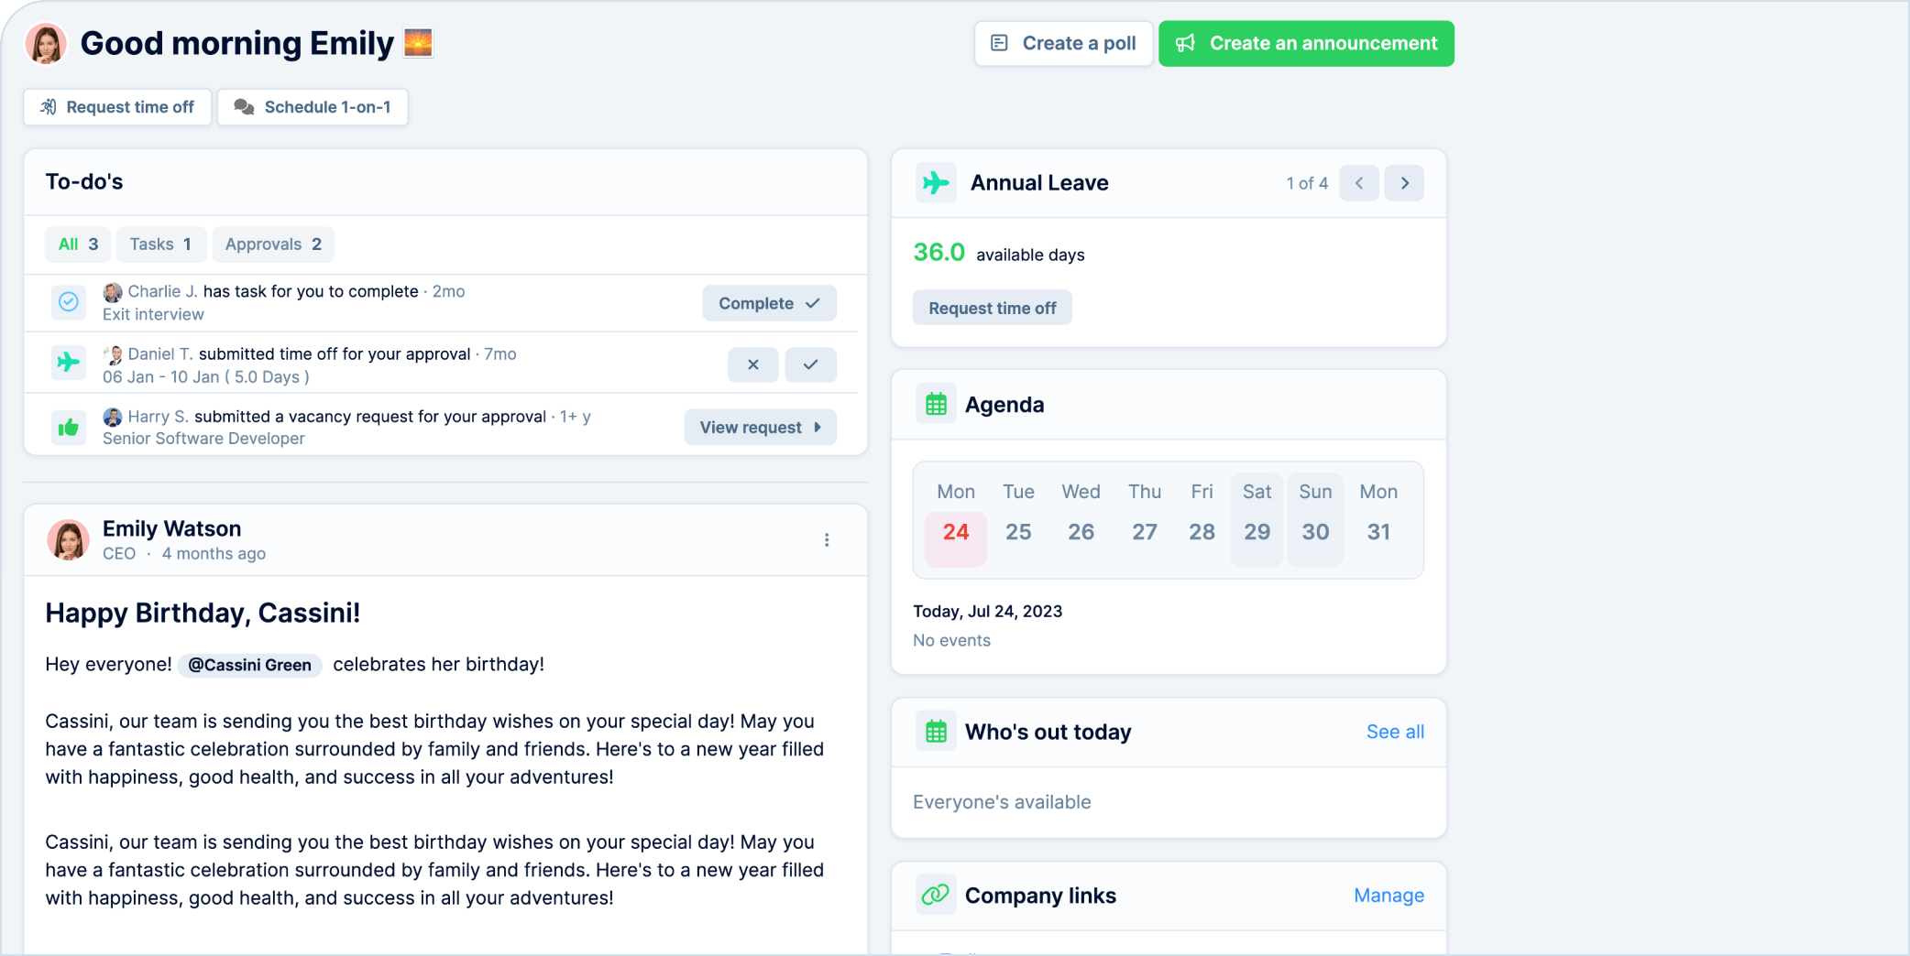
Task: Click the @Cassini Green mention tag
Action: [x=249, y=665]
